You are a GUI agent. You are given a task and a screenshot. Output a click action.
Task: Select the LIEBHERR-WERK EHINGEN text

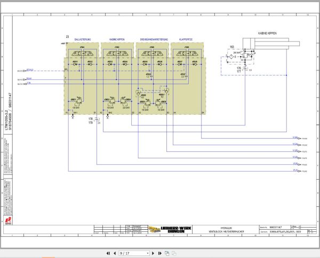176,229
